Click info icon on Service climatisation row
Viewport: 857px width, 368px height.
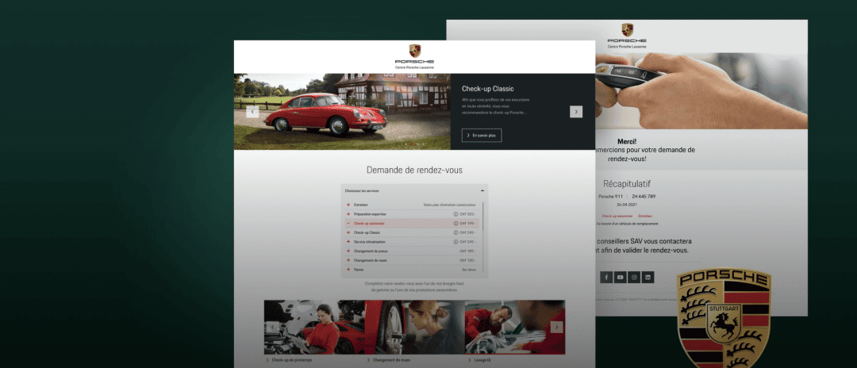click(455, 242)
